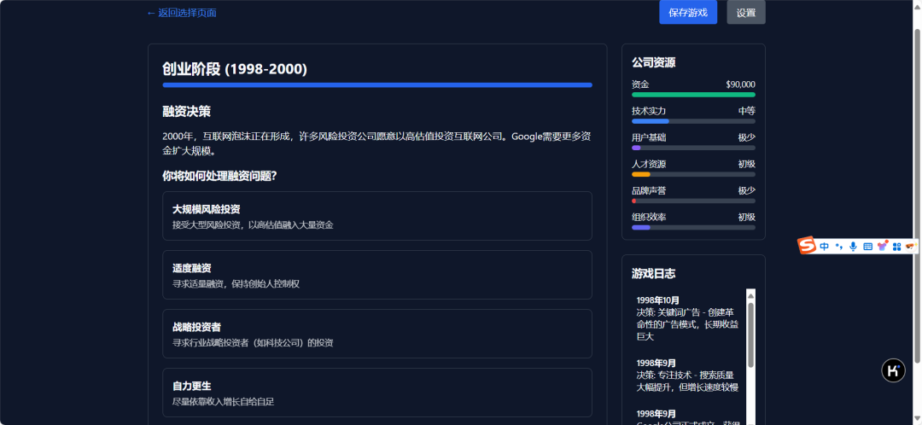Click the Sogou S logo icon
Screen dimensions: 922x425
pos(808,246)
